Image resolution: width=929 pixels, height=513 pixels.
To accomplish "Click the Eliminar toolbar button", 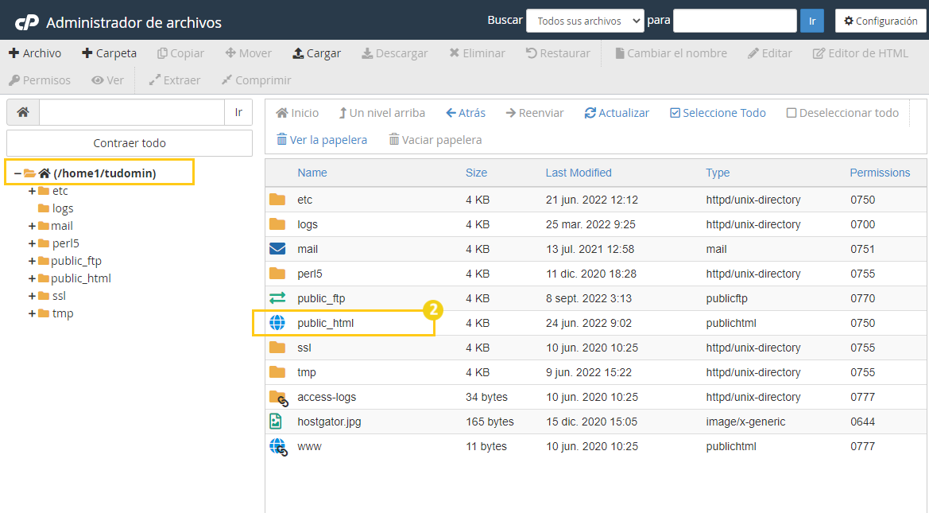I will point(477,53).
